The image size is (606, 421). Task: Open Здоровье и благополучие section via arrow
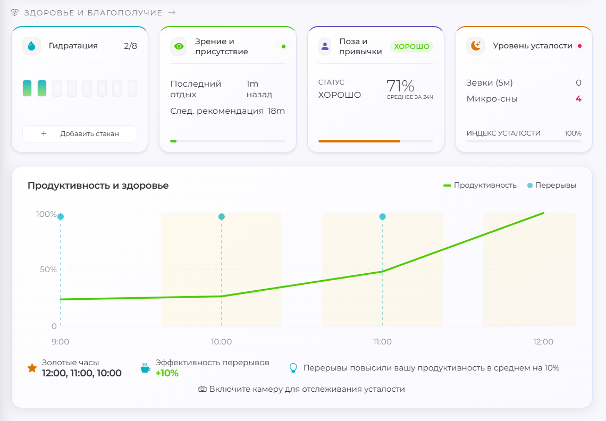(172, 12)
